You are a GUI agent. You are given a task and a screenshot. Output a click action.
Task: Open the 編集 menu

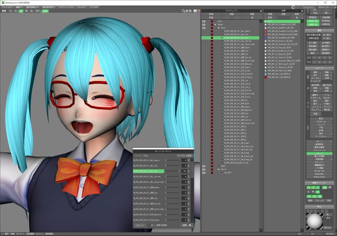19,7
